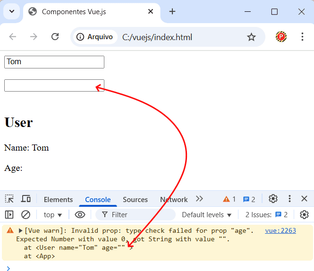Switch to the Sources tab
Screen dimensions: 314x271
[x=135, y=200]
